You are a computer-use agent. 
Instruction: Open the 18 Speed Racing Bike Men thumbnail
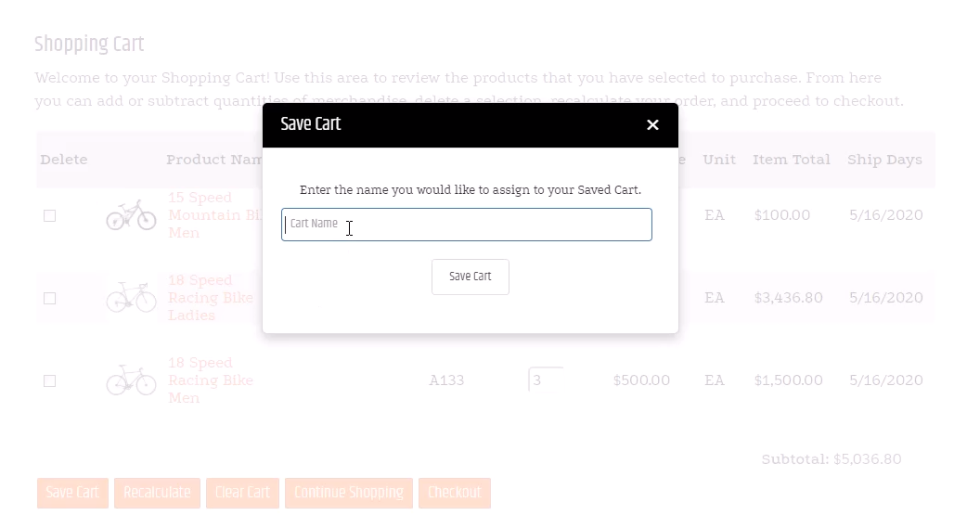tap(132, 380)
